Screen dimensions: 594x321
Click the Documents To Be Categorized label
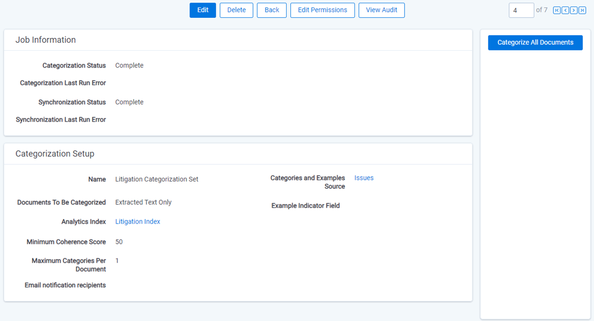pyautogui.click(x=61, y=203)
